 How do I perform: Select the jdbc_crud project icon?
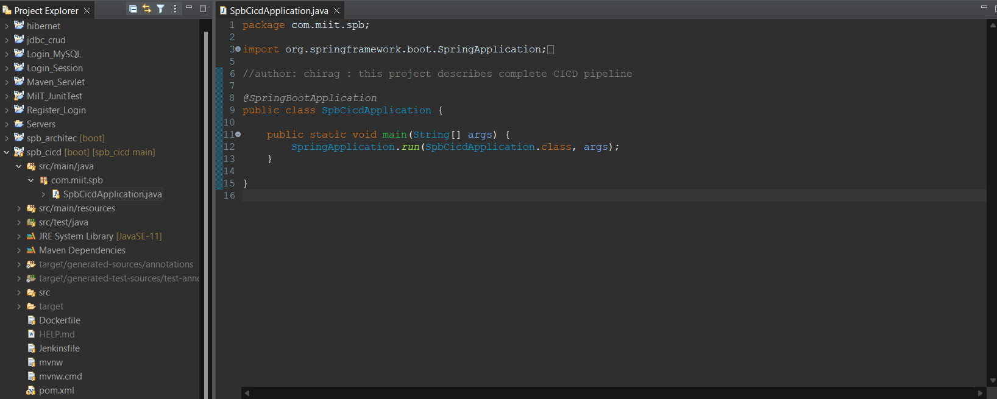click(19, 40)
